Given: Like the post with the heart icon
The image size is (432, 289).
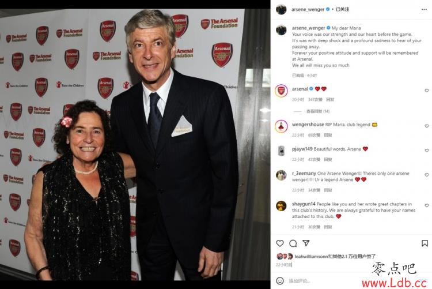Looking at the screenshot, I should [280, 243].
